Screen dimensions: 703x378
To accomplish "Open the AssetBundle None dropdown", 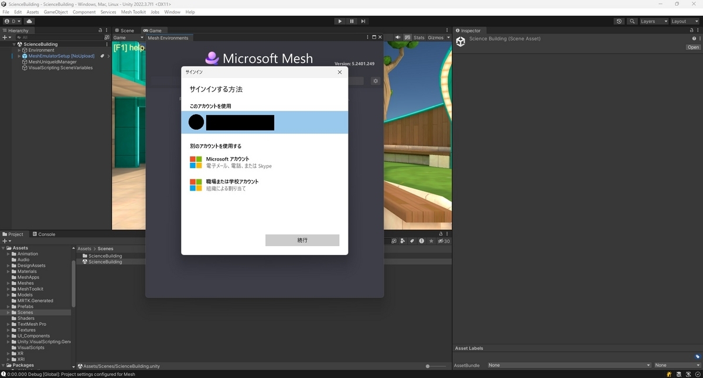I will (569, 365).
